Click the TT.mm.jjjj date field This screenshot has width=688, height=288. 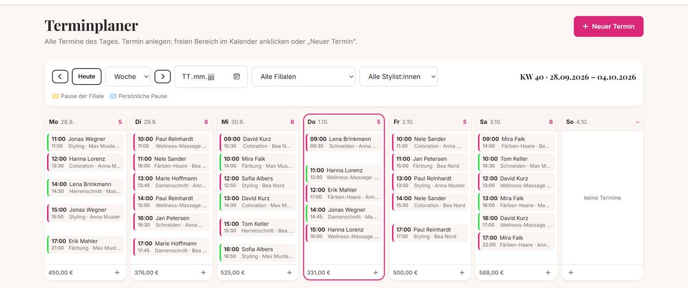click(x=211, y=76)
